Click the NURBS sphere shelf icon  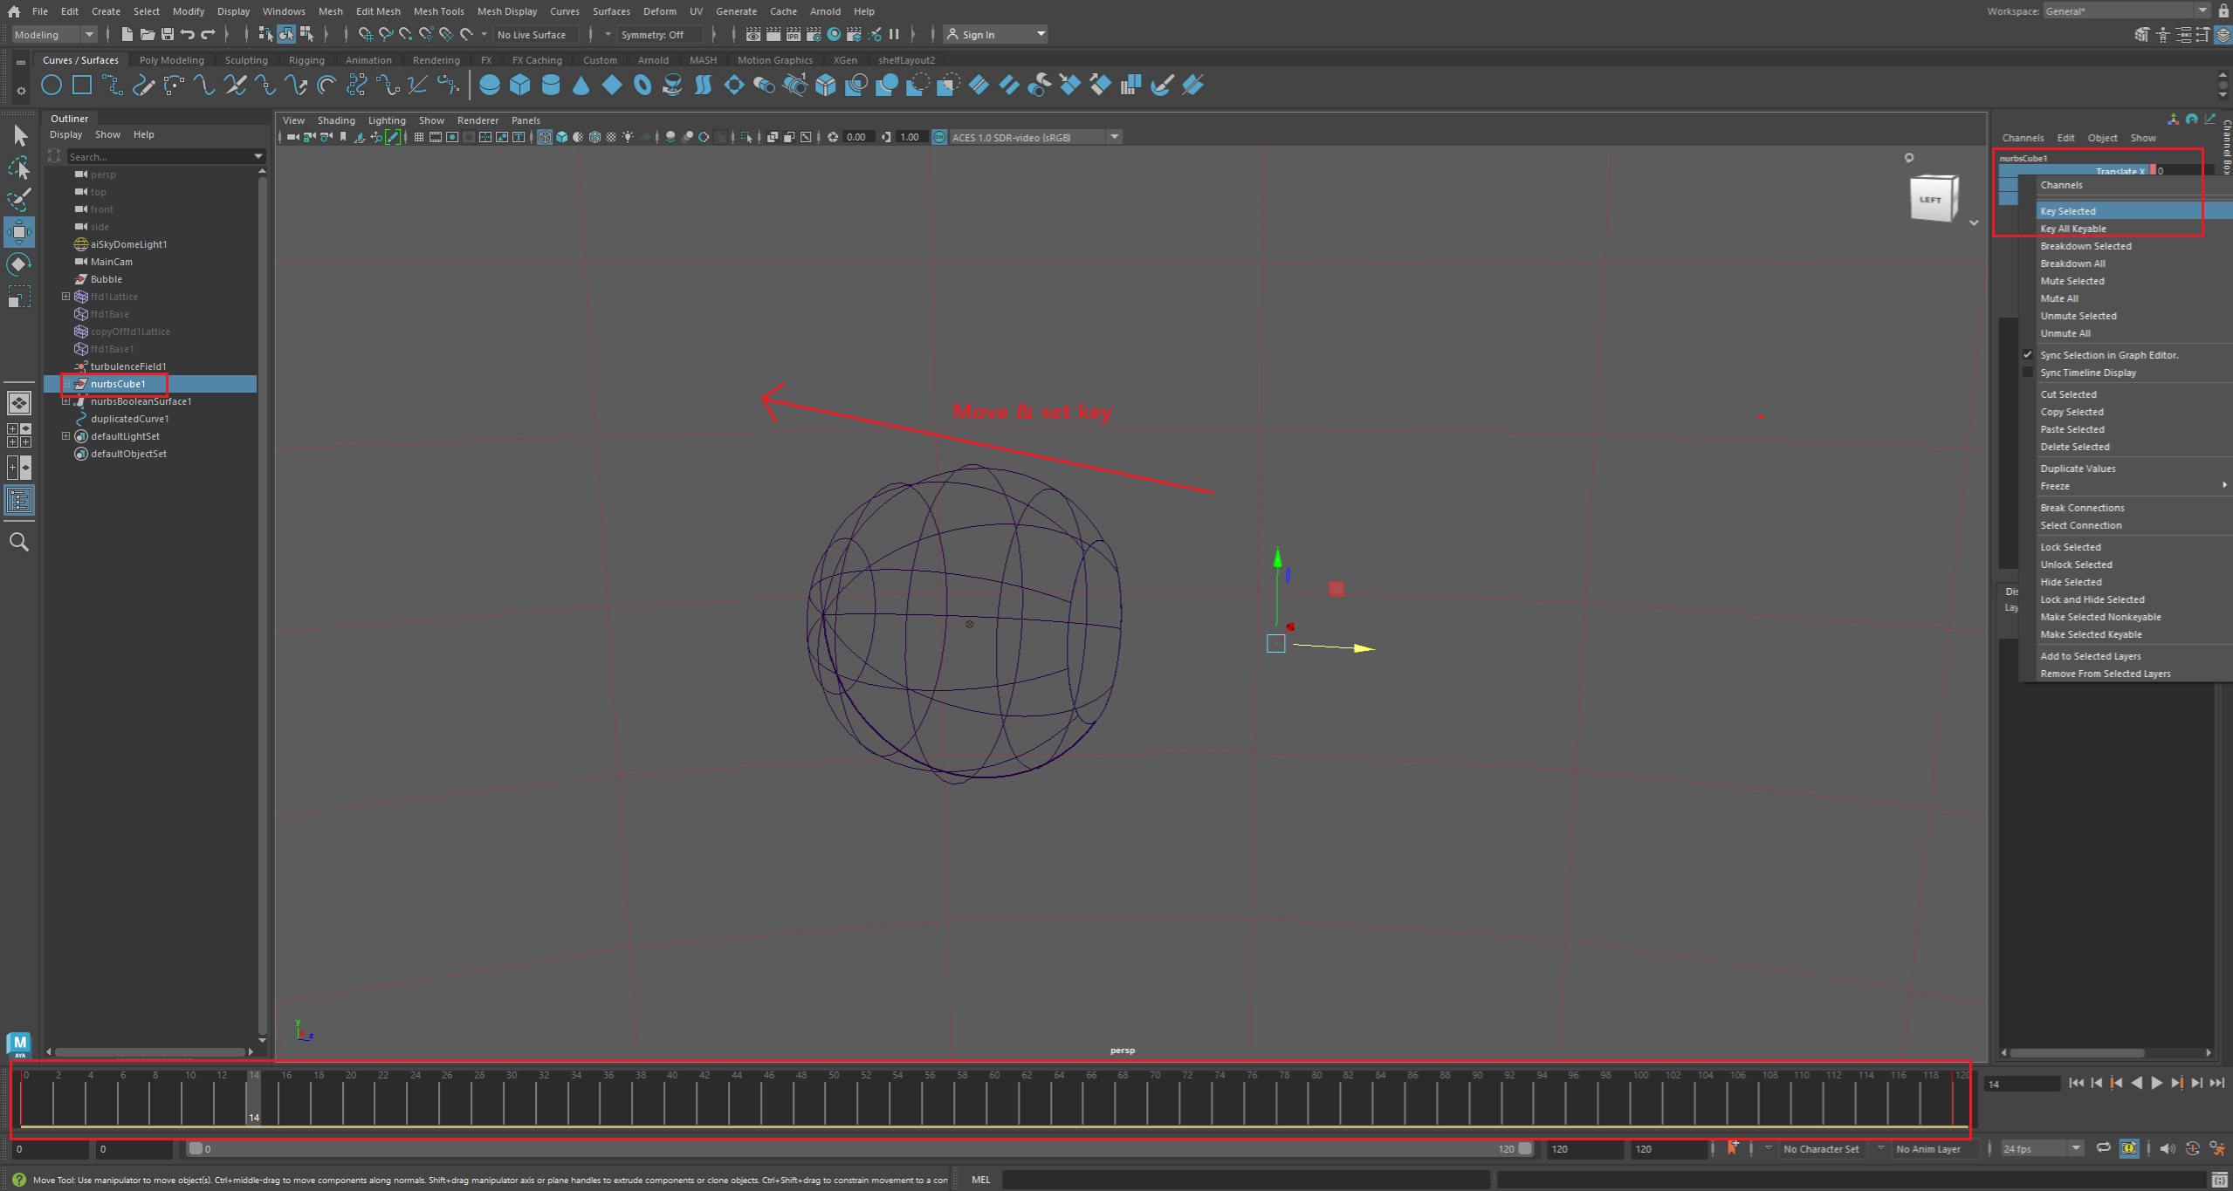point(490,85)
